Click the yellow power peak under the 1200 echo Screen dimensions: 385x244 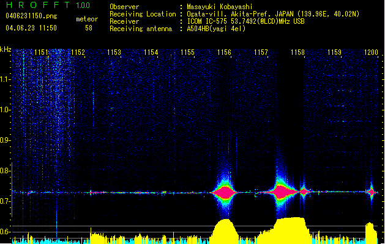372,232
